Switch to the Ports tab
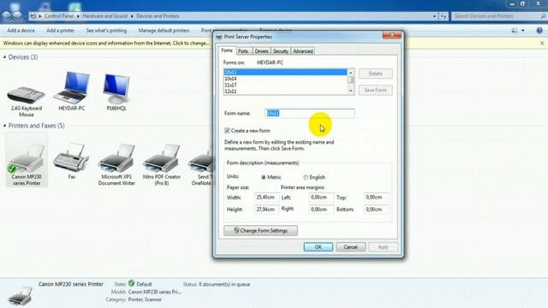The width and height of the screenshot is (548, 308). click(243, 51)
